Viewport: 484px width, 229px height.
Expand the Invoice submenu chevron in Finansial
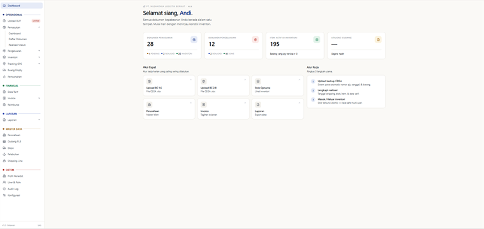39,98
